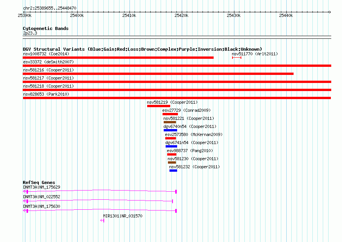Click the nsv581216 (Cooper2011) label
342x242 pixels.
[48, 70]
